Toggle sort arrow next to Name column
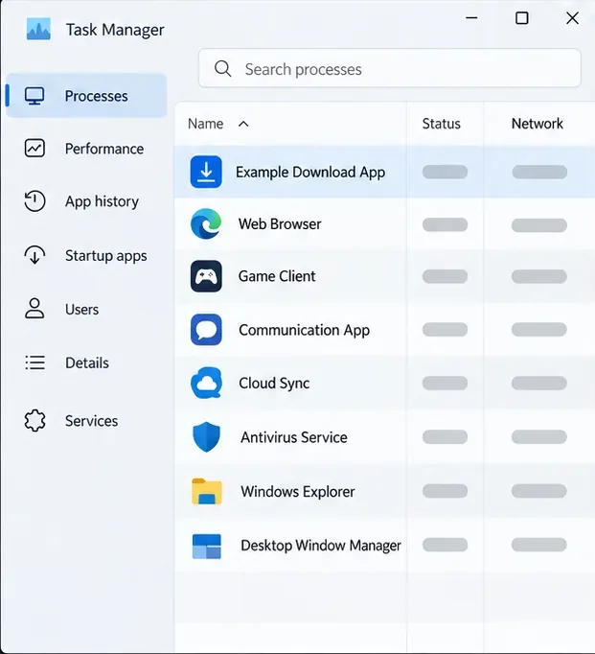595x654 pixels. tap(243, 124)
